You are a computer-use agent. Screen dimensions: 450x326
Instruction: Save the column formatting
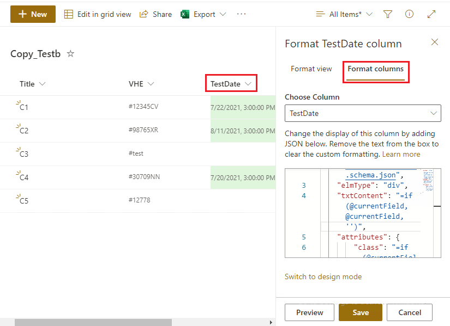pyautogui.click(x=360, y=312)
